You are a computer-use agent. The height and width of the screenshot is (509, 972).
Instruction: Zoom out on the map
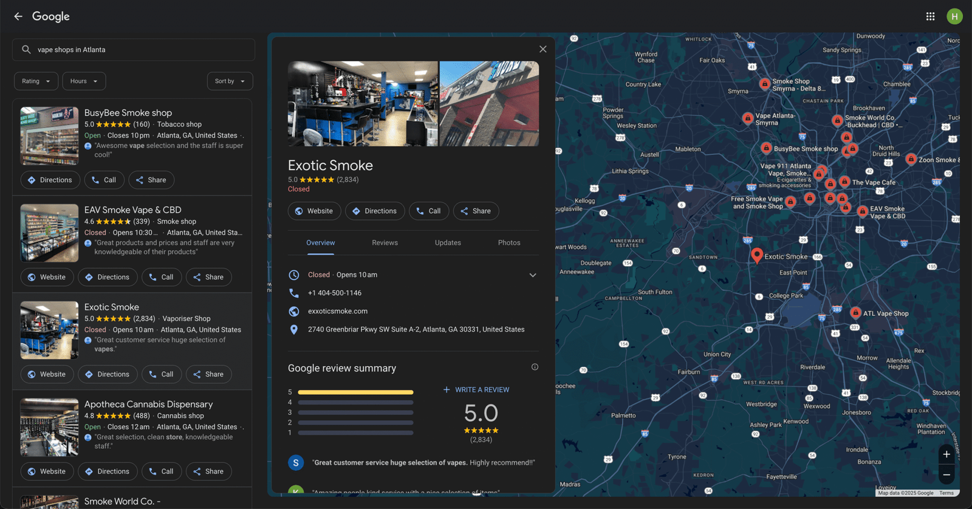(x=946, y=475)
